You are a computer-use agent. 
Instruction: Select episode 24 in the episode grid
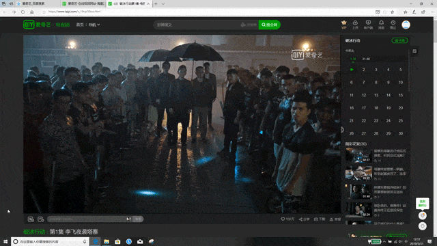[x=389, y=121]
